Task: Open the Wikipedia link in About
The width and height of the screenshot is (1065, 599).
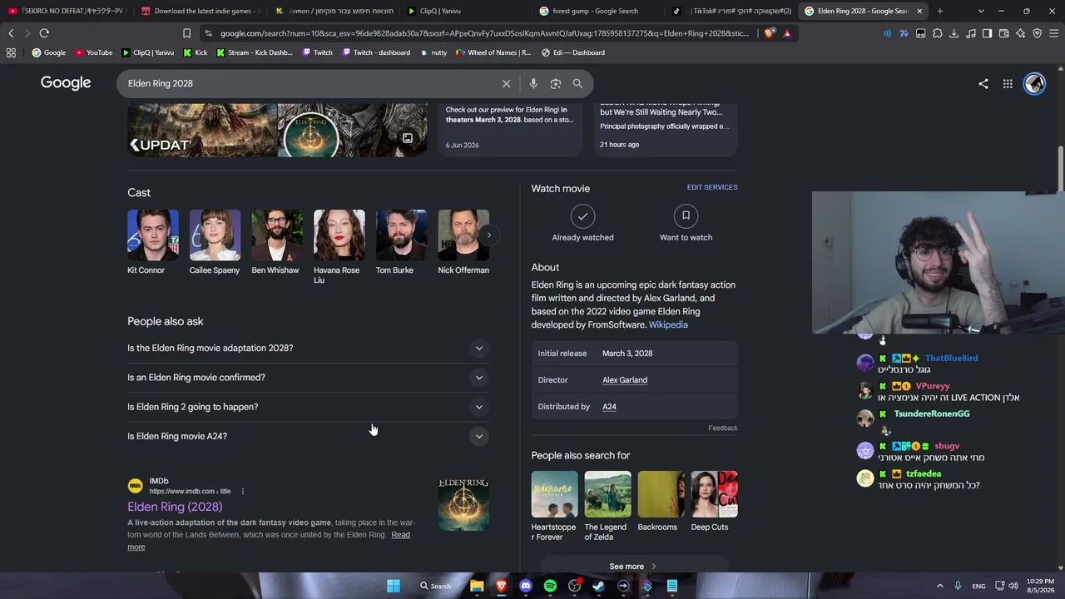Action: [668, 325]
